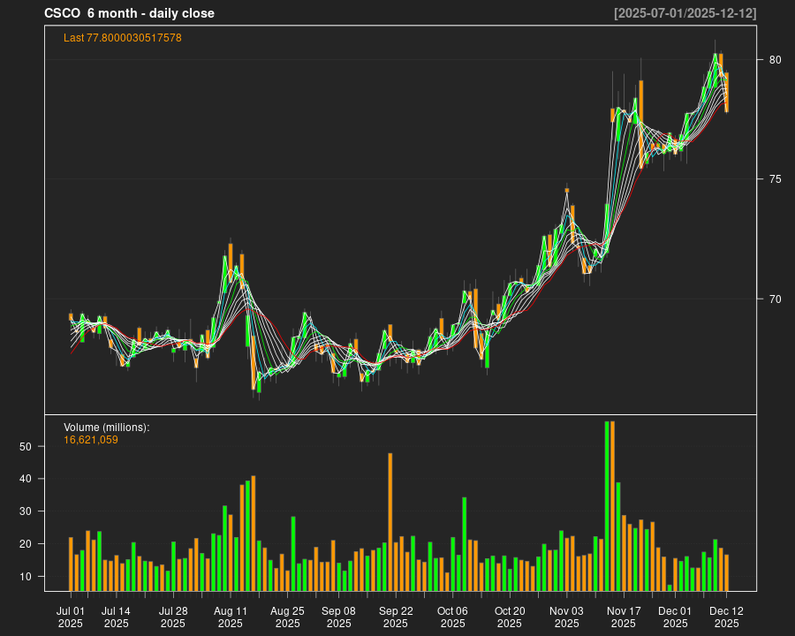Click the tallest green volume bar in November
The width and height of the screenshot is (795, 636).
(607, 505)
